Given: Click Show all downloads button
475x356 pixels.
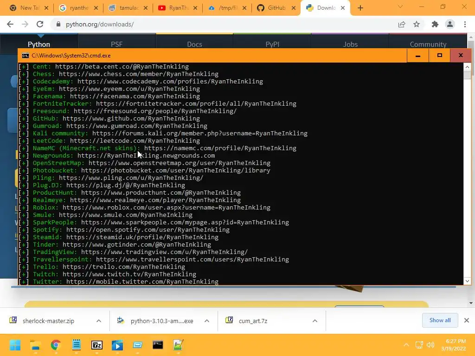Looking at the screenshot, I should pos(440,320).
